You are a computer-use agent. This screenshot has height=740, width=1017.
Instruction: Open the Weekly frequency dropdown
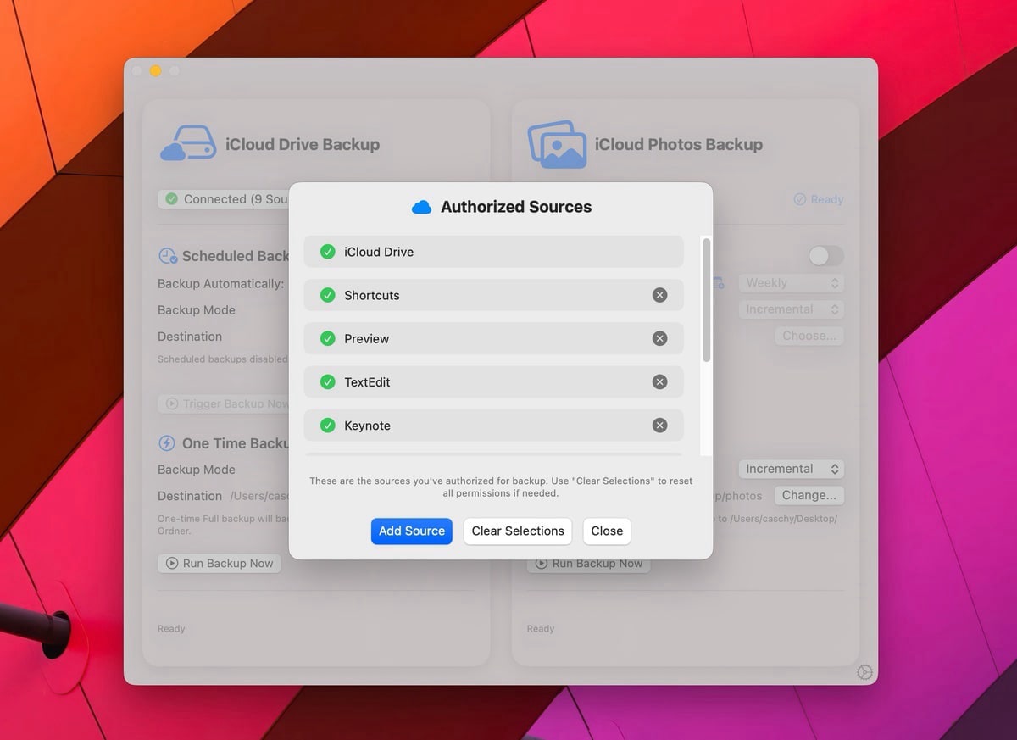[792, 283]
